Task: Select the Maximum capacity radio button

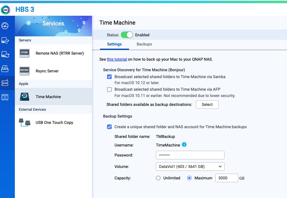Action: coord(189,178)
